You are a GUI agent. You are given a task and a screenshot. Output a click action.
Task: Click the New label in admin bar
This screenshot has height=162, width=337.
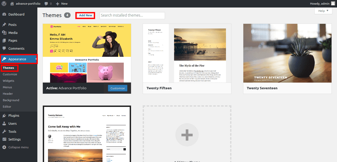pos(64,4)
